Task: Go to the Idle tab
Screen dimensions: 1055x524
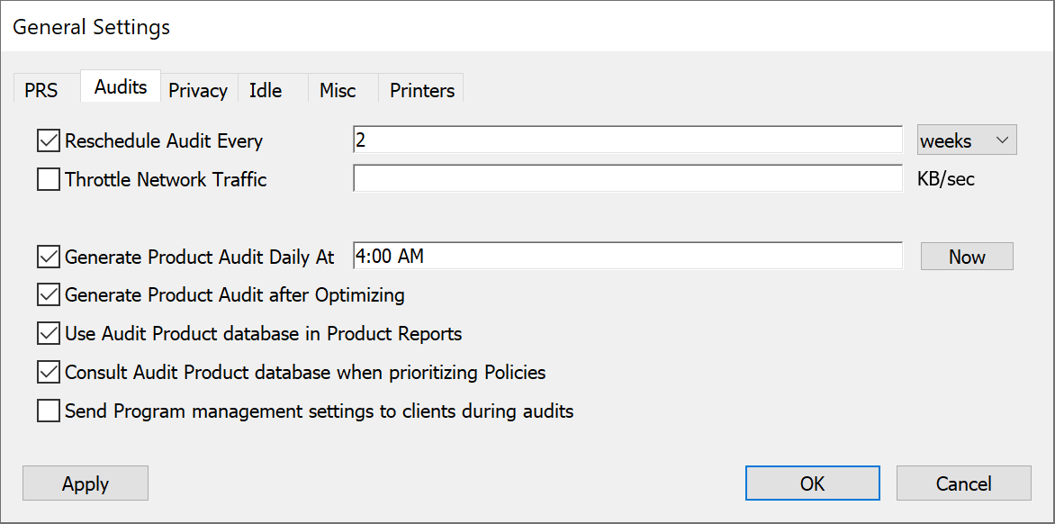Action: (x=273, y=89)
